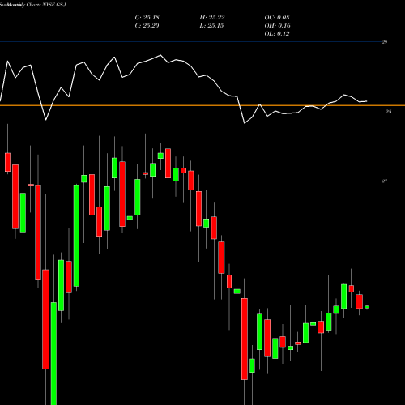Screen dimensions: 405x405
Task: Select the 'OH: 0.16' reading
Action: point(277,26)
